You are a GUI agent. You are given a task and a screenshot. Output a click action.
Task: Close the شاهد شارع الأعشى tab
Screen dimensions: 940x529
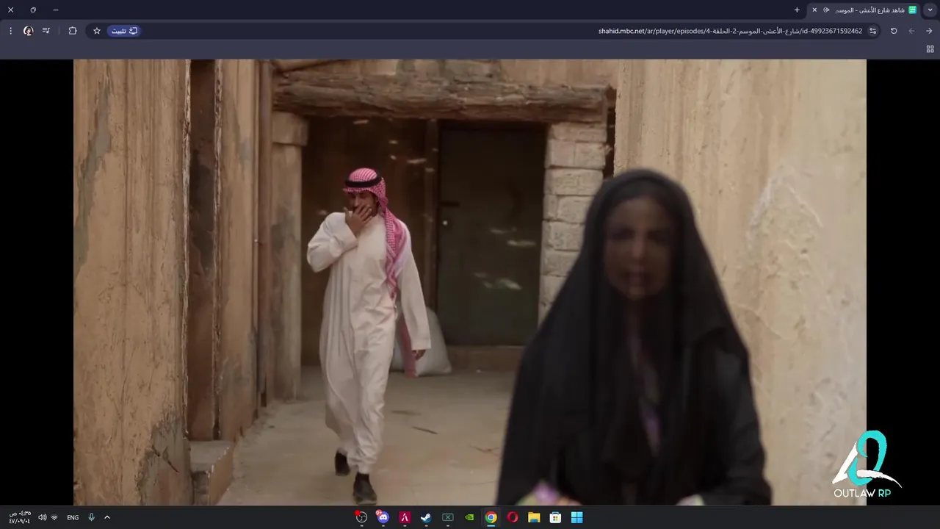coord(814,10)
